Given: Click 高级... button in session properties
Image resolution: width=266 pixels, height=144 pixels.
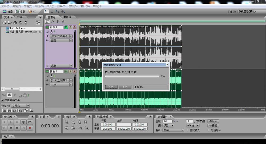Looking at the screenshot, I should (213, 121).
